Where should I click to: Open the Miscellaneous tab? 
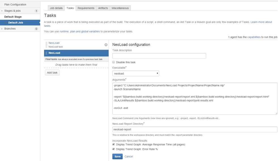120,8
